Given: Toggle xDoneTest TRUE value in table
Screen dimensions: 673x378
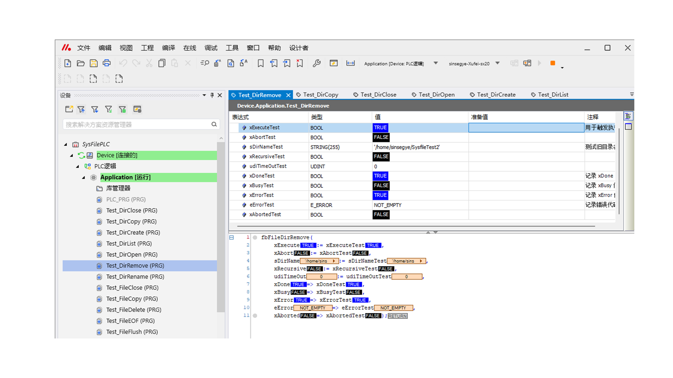Looking at the screenshot, I should point(380,176).
